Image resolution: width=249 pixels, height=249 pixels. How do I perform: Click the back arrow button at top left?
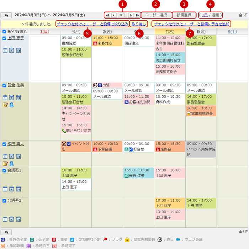coord(6,15)
